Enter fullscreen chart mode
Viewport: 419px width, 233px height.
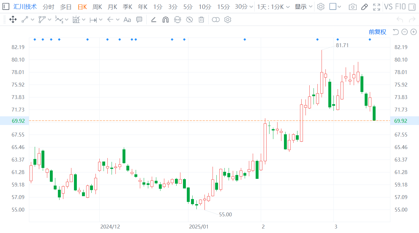coord(376,7)
